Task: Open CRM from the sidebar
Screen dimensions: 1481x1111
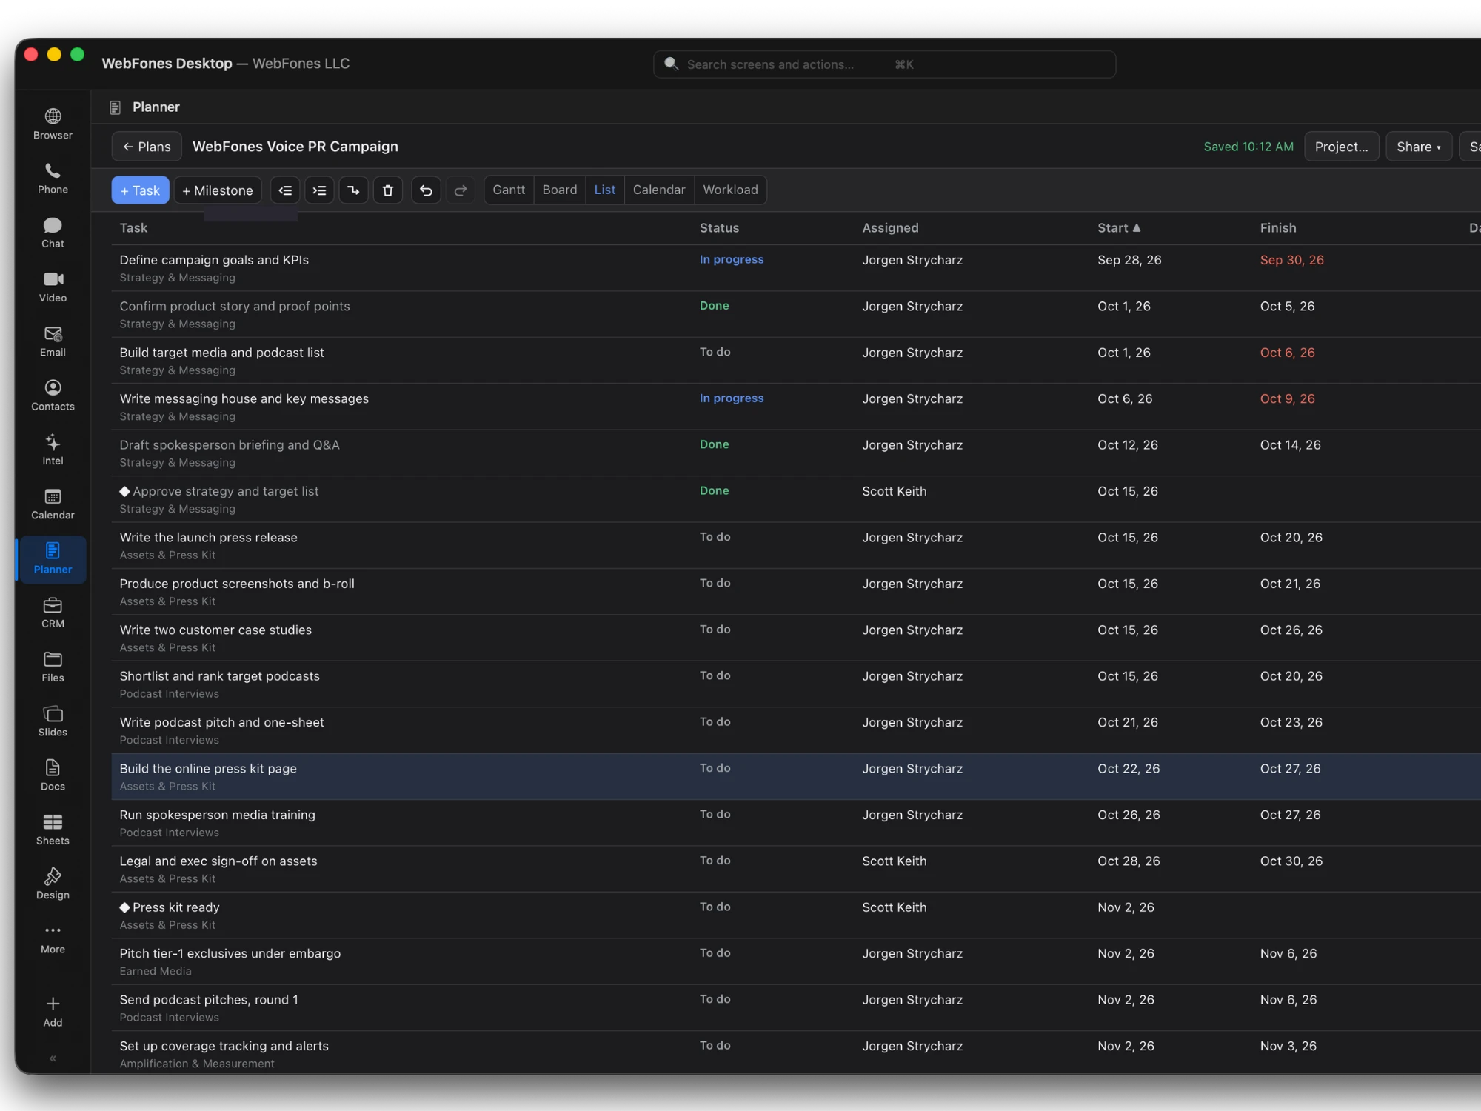Action: point(53,613)
